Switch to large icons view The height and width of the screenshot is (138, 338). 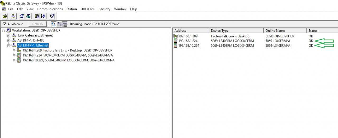point(59,24)
